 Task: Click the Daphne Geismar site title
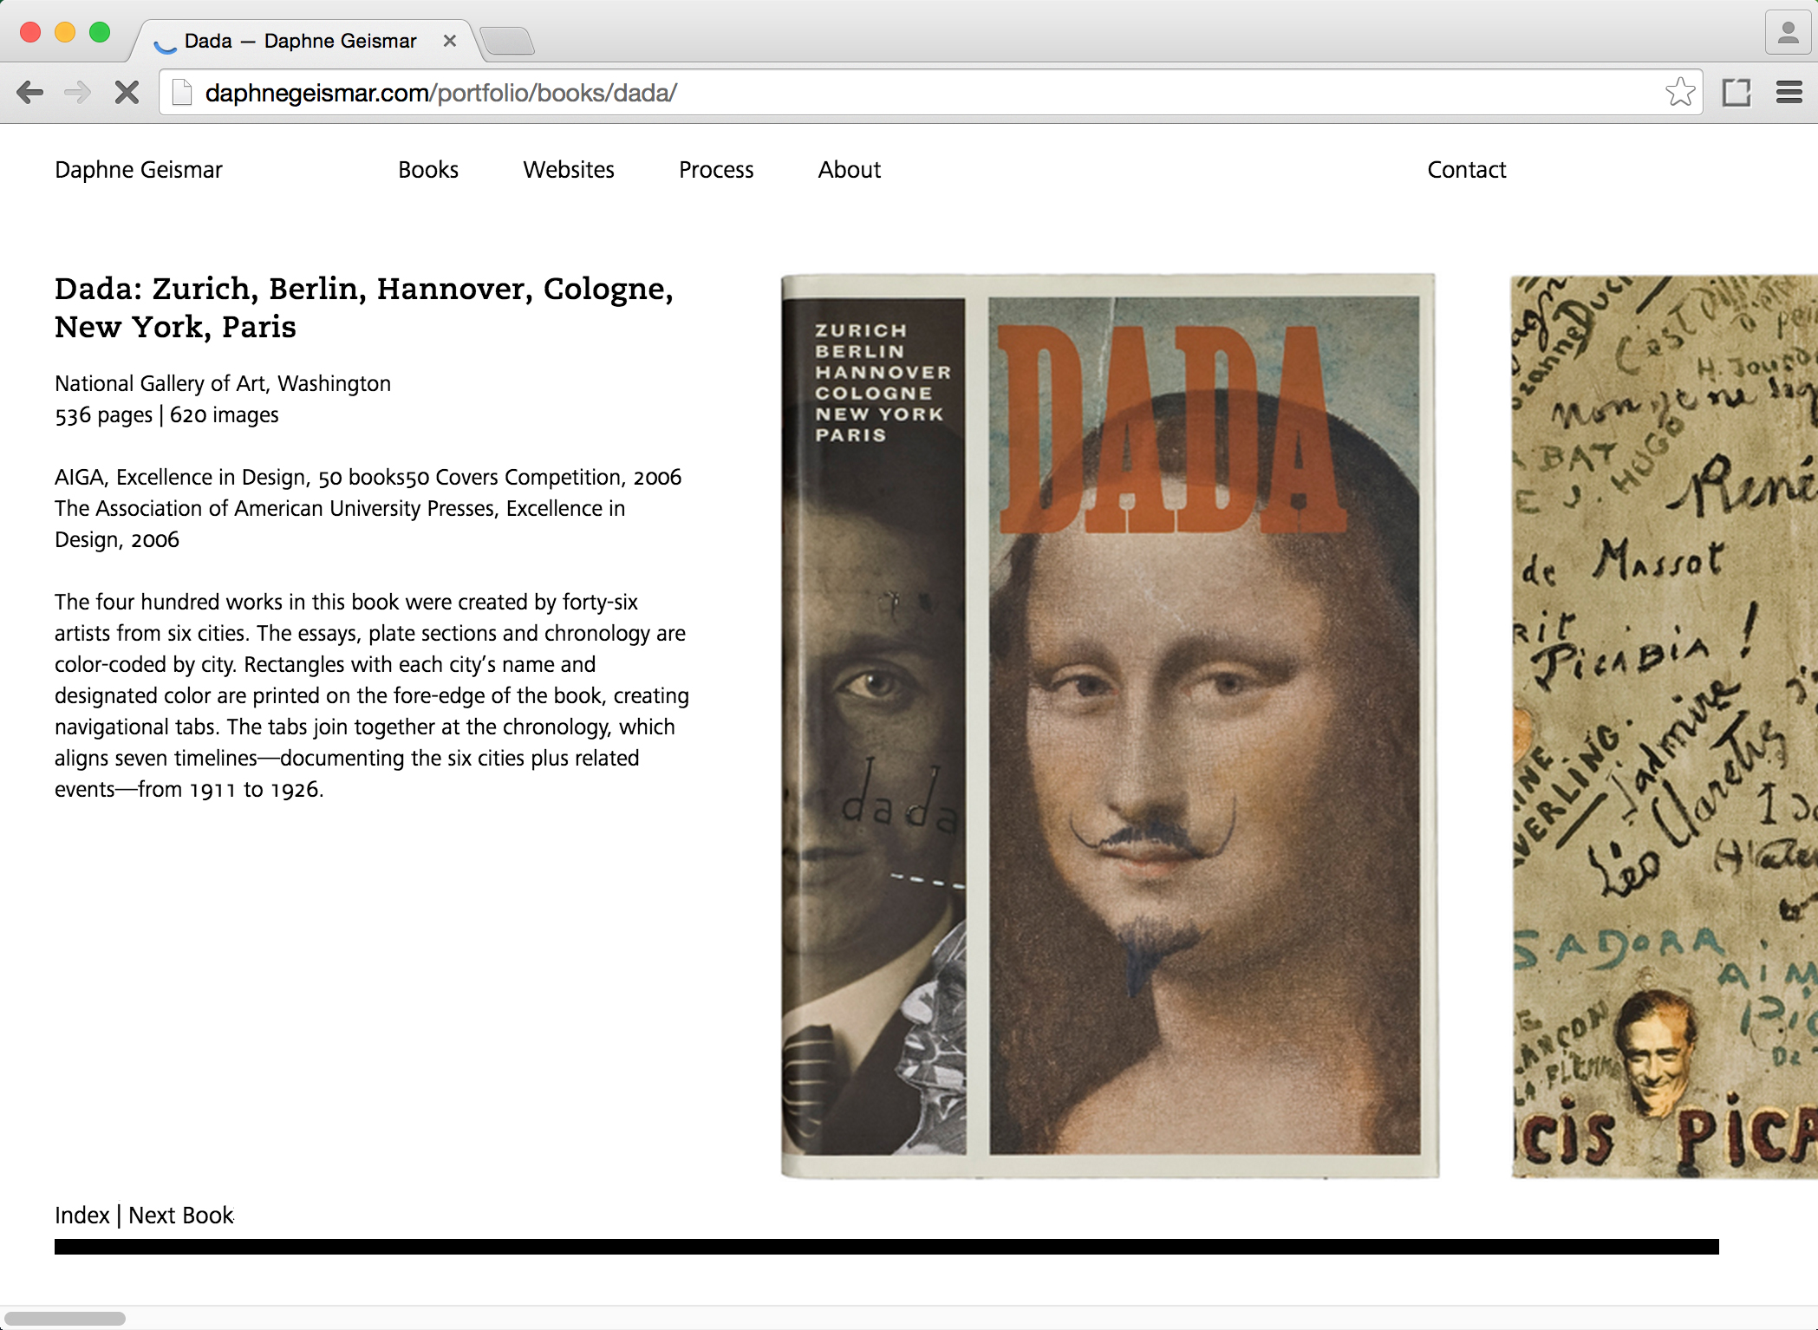click(x=139, y=170)
